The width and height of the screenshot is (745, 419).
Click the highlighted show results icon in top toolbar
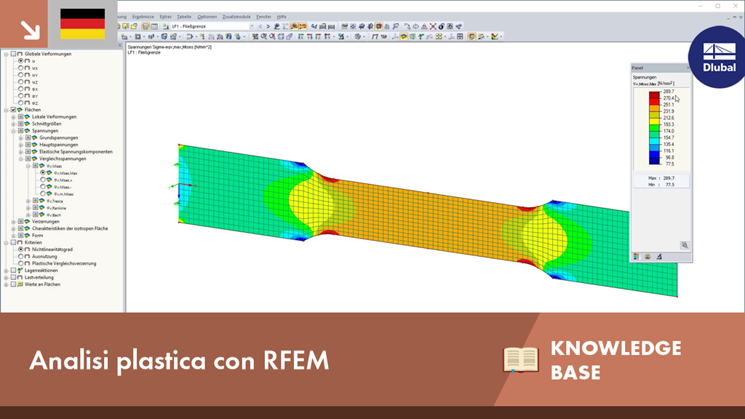coord(294,27)
